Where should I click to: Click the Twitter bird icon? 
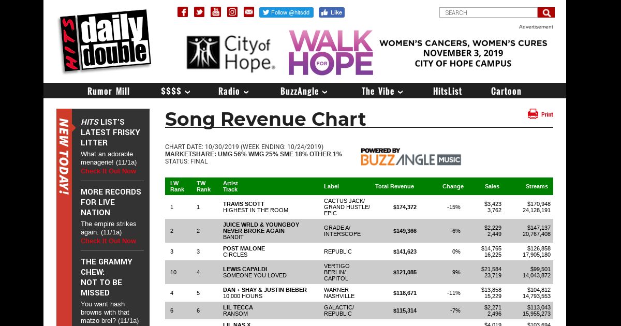[x=199, y=12]
